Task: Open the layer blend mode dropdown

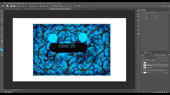Action: click(x=149, y=58)
